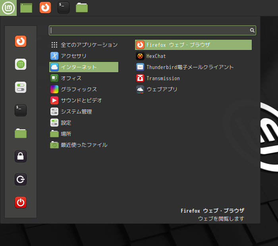Open the file manager from the top panel
Screen dimensions: 278x246
82,8
